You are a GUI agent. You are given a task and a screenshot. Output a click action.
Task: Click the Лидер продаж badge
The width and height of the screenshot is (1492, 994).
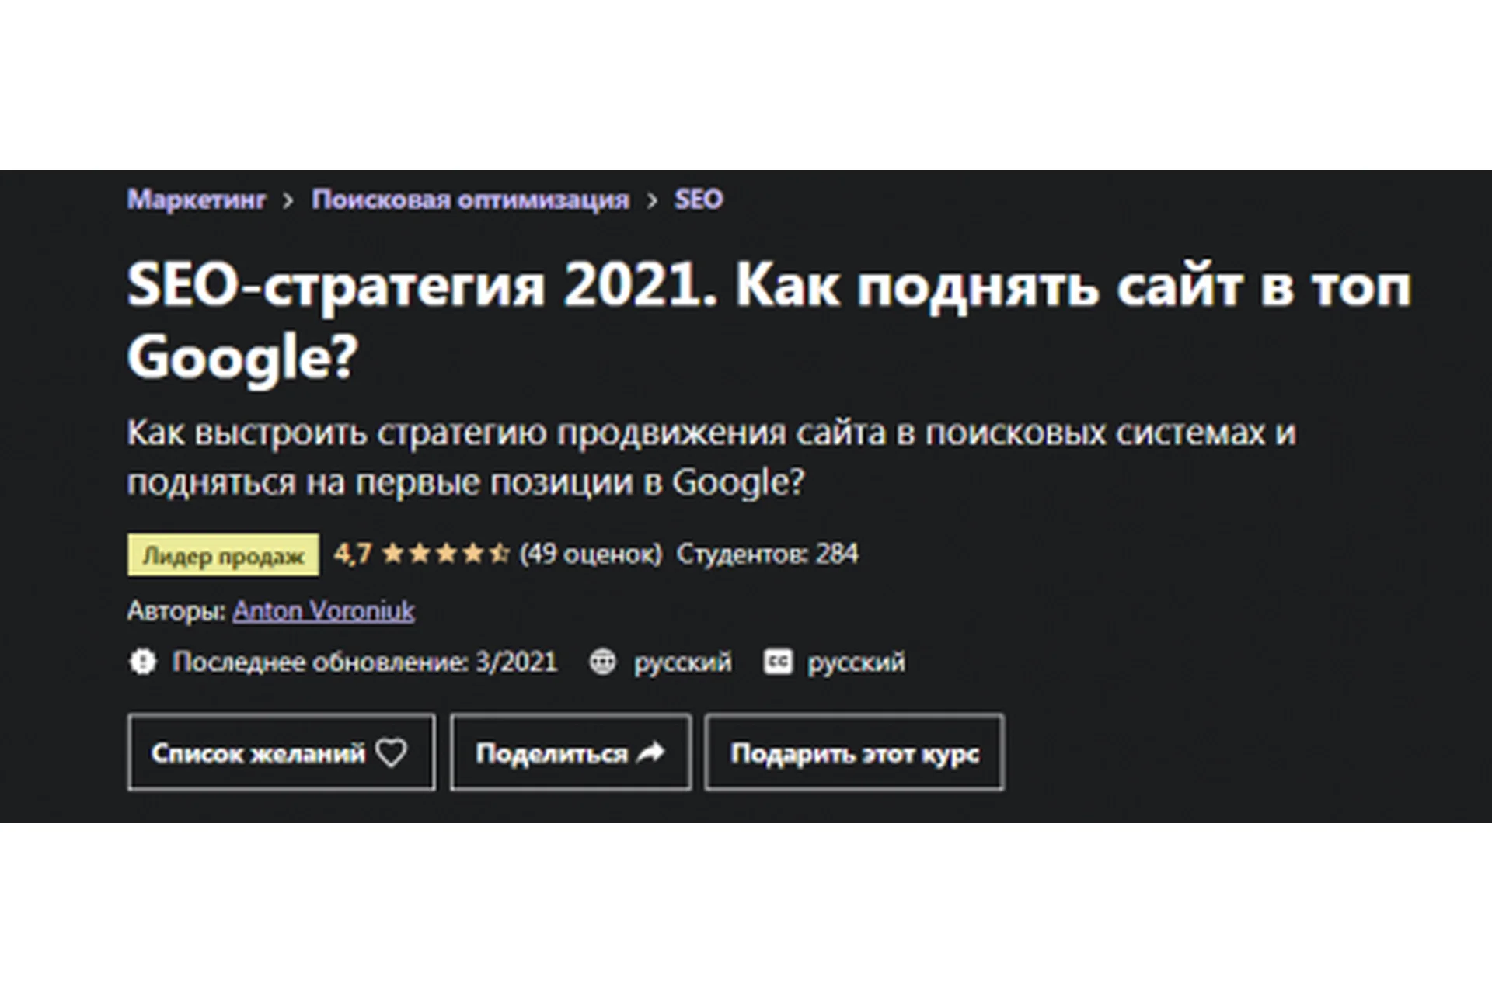pyautogui.click(x=223, y=554)
